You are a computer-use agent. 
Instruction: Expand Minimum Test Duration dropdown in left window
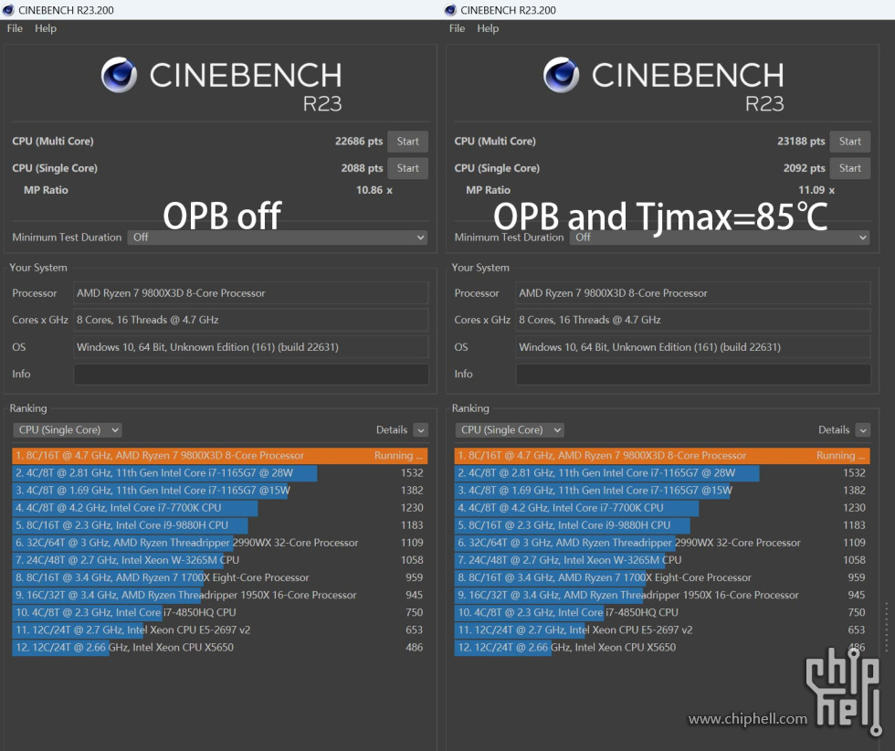tap(278, 237)
